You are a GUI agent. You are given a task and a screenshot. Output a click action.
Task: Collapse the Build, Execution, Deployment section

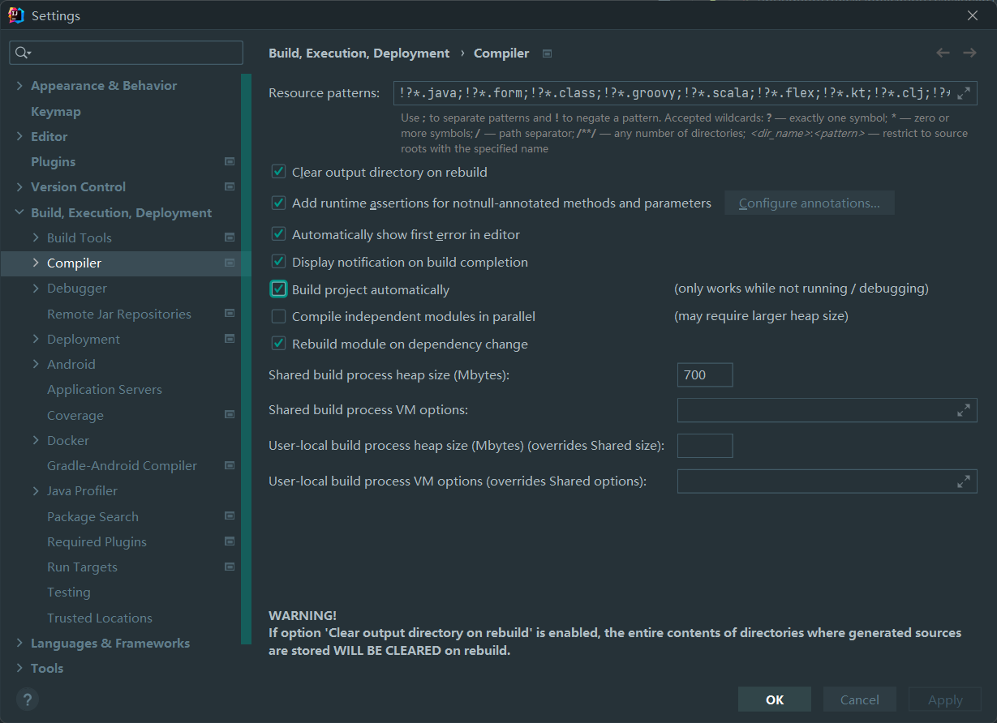click(19, 212)
